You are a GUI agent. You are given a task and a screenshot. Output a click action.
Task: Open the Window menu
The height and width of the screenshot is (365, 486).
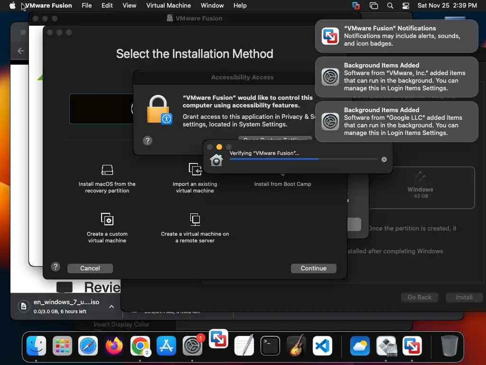(x=212, y=6)
